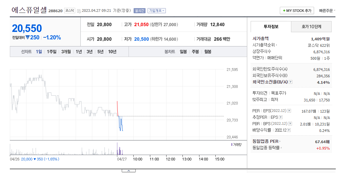Click the 시가총액 value 1,409억원
This screenshot has height=173, width=349.
(x=320, y=39)
